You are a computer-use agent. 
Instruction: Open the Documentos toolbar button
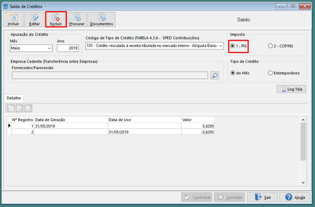point(101,19)
